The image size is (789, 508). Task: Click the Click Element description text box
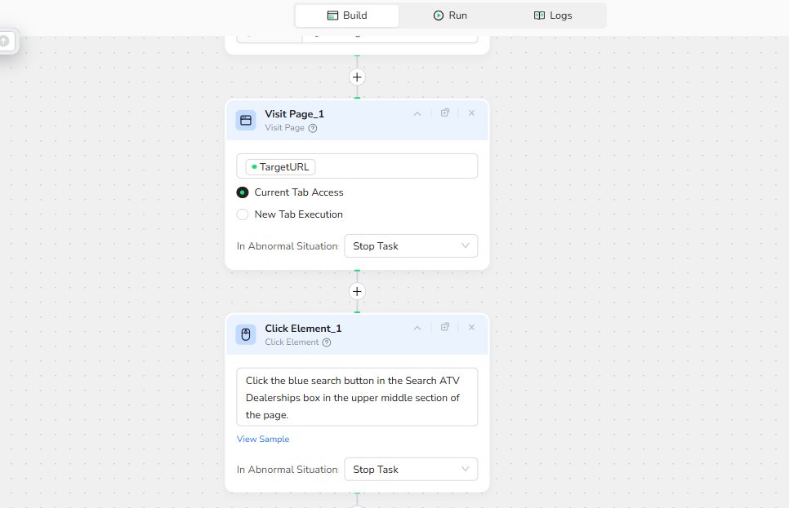[357, 396]
